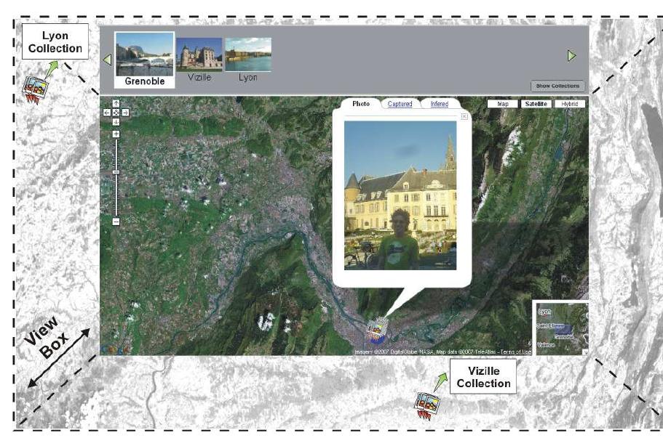Pan the map up with the arrow

coord(116,103)
